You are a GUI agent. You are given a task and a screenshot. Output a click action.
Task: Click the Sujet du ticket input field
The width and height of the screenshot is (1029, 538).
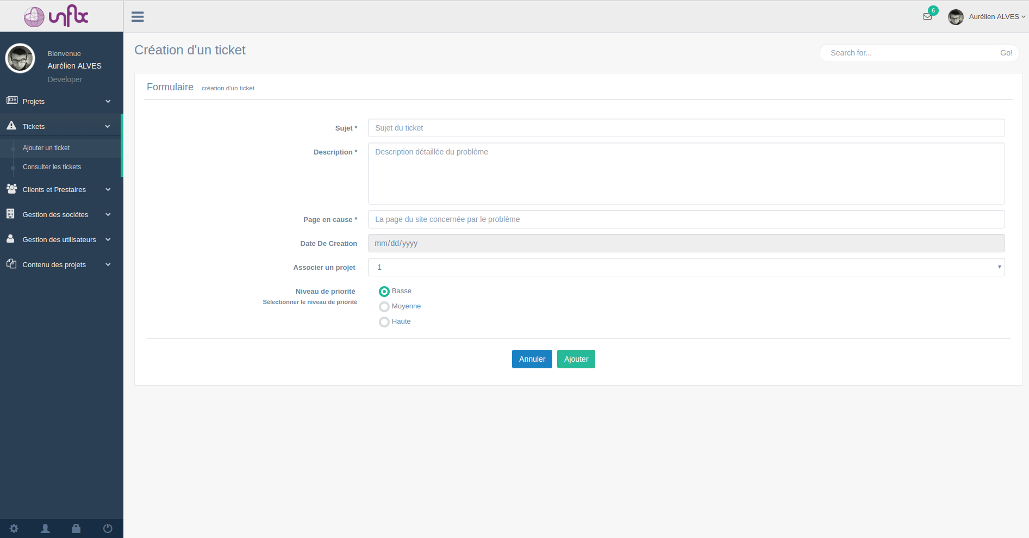(686, 128)
